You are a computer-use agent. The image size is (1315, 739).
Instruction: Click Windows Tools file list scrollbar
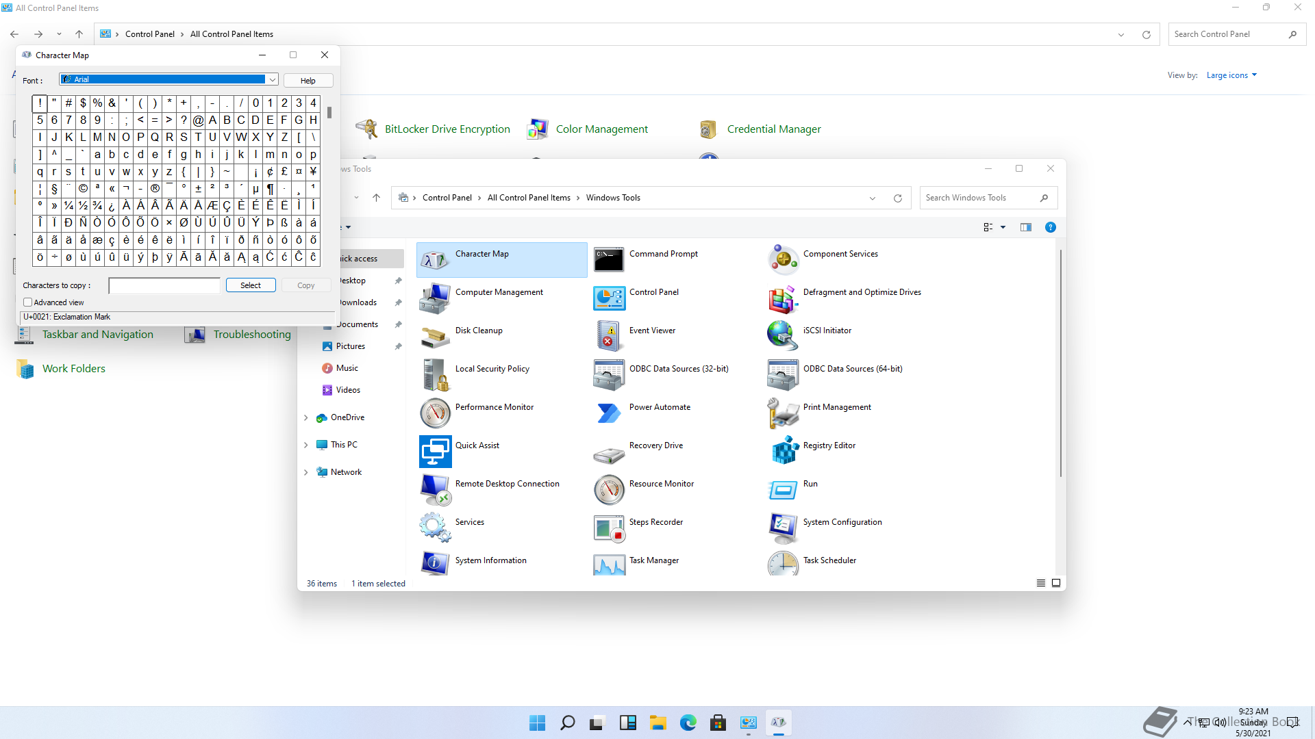pos(1061,363)
